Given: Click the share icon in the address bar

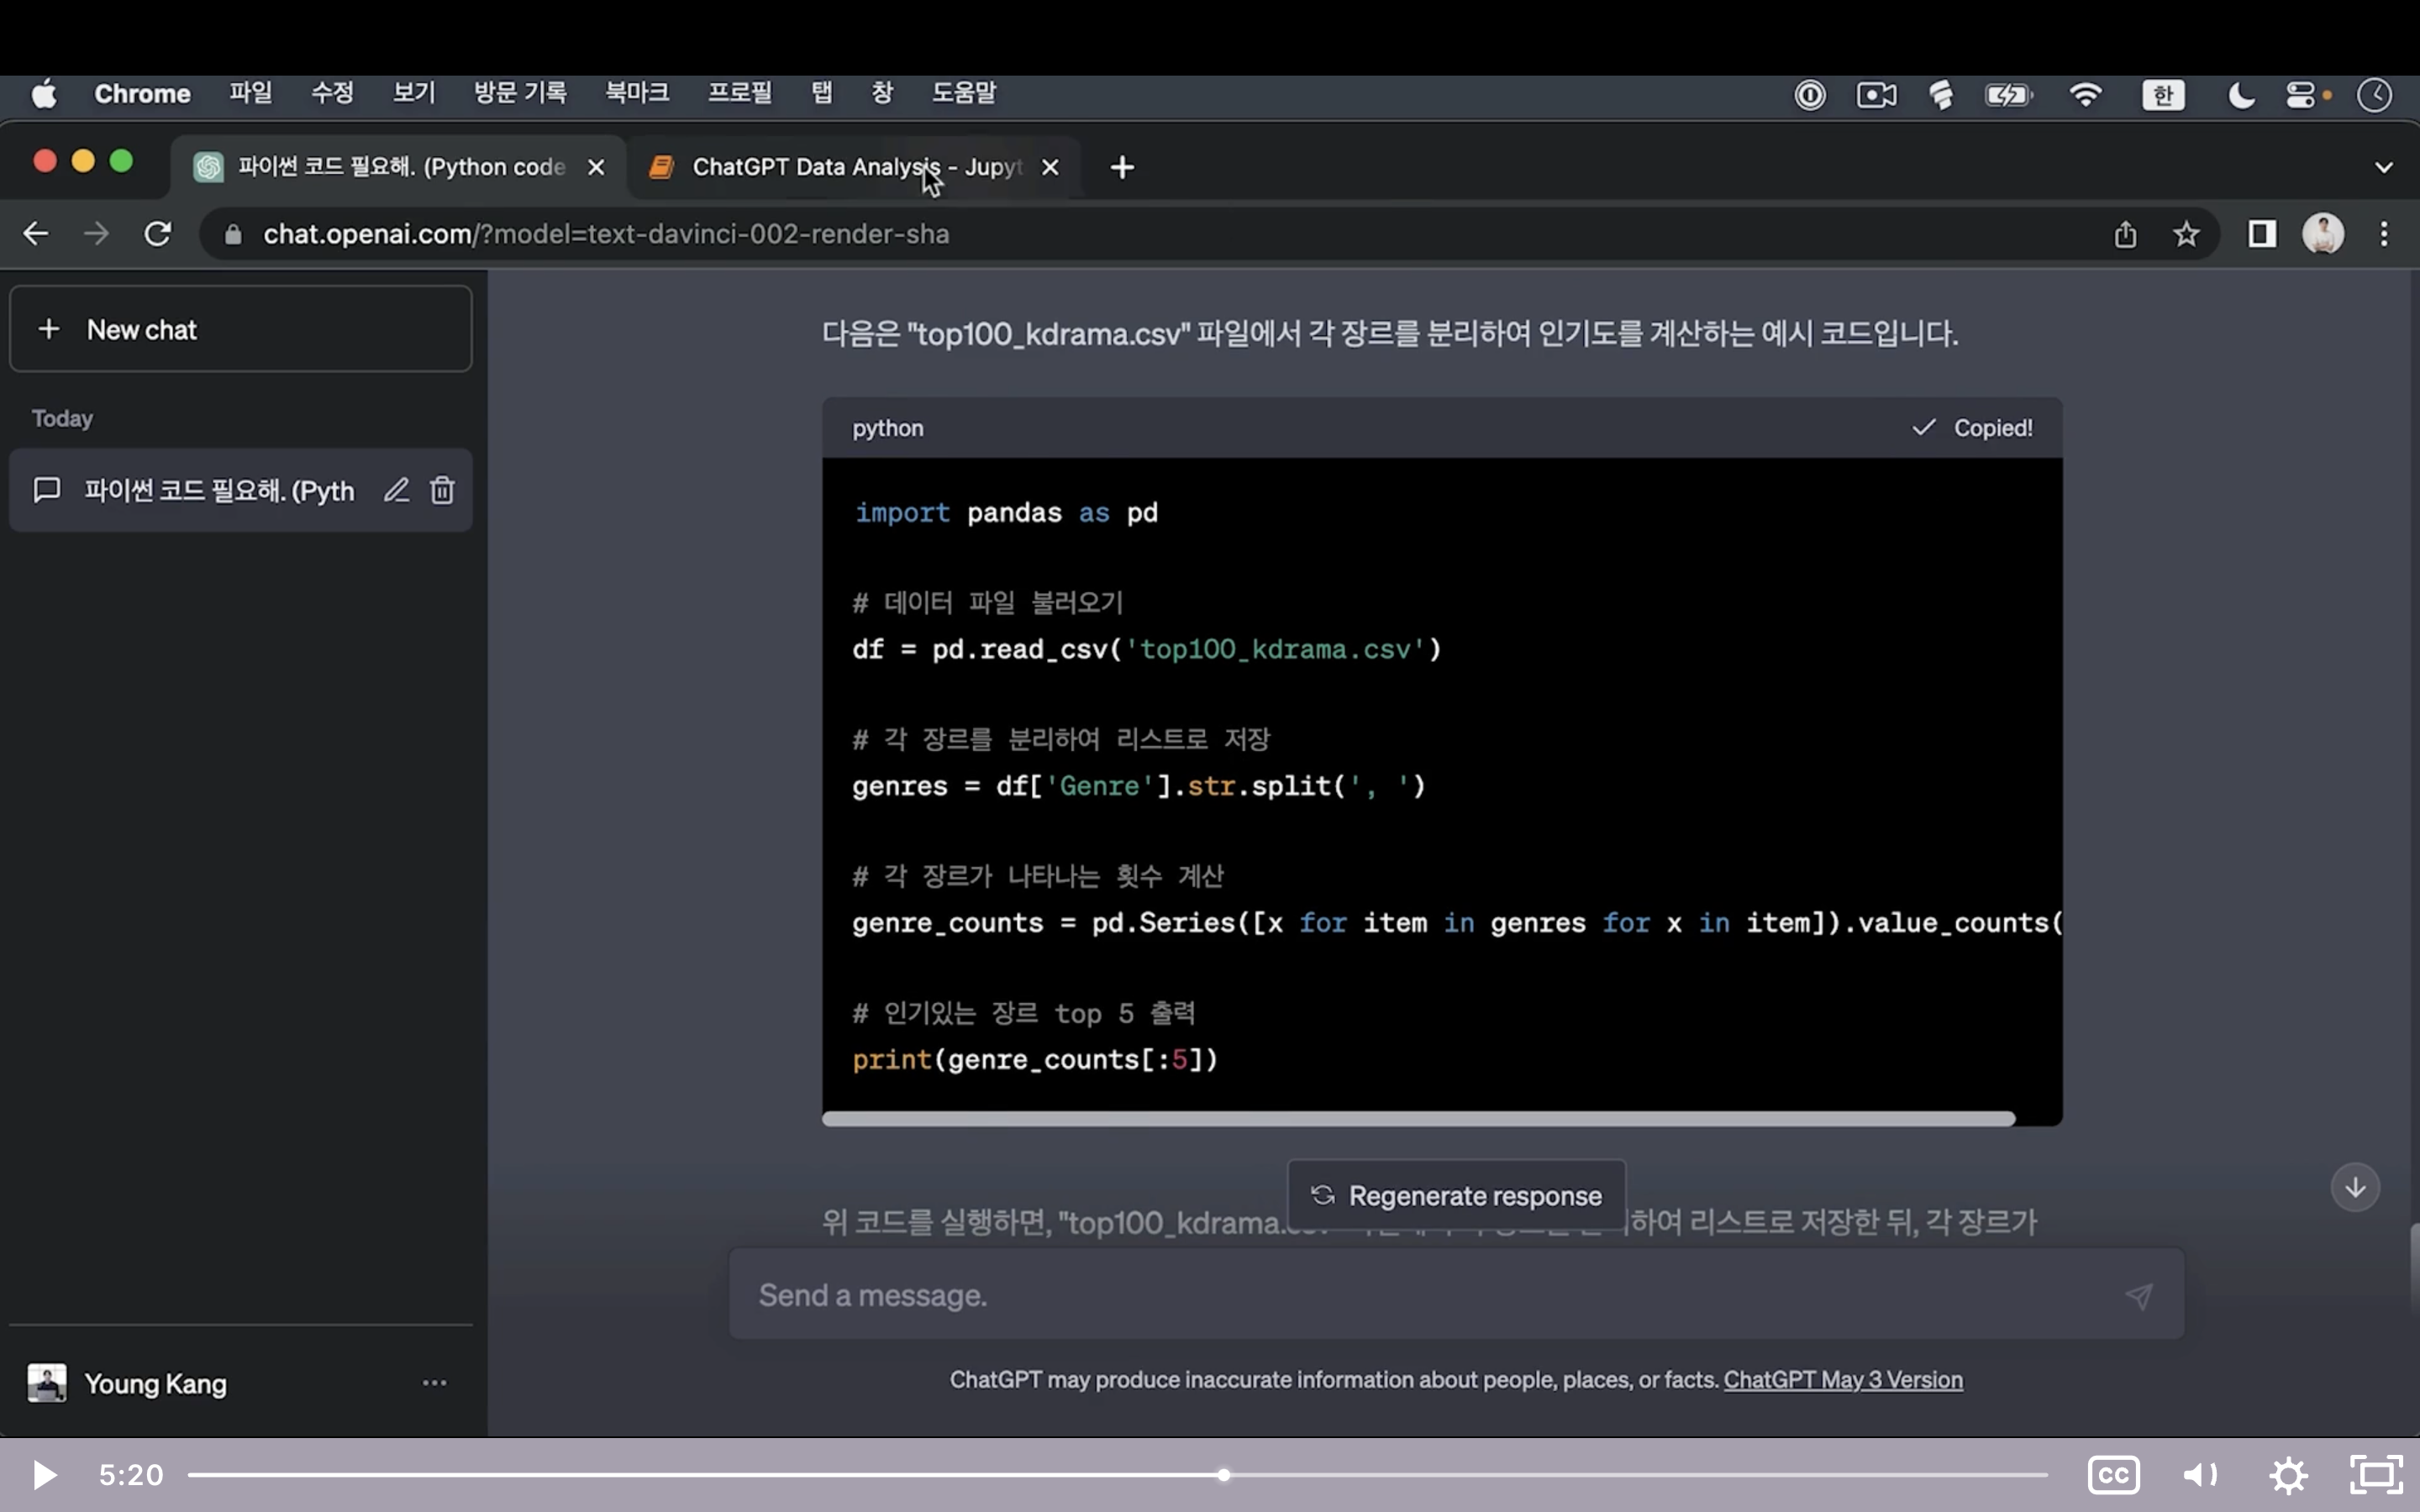Looking at the screenshot, I should click(2125, 234).
